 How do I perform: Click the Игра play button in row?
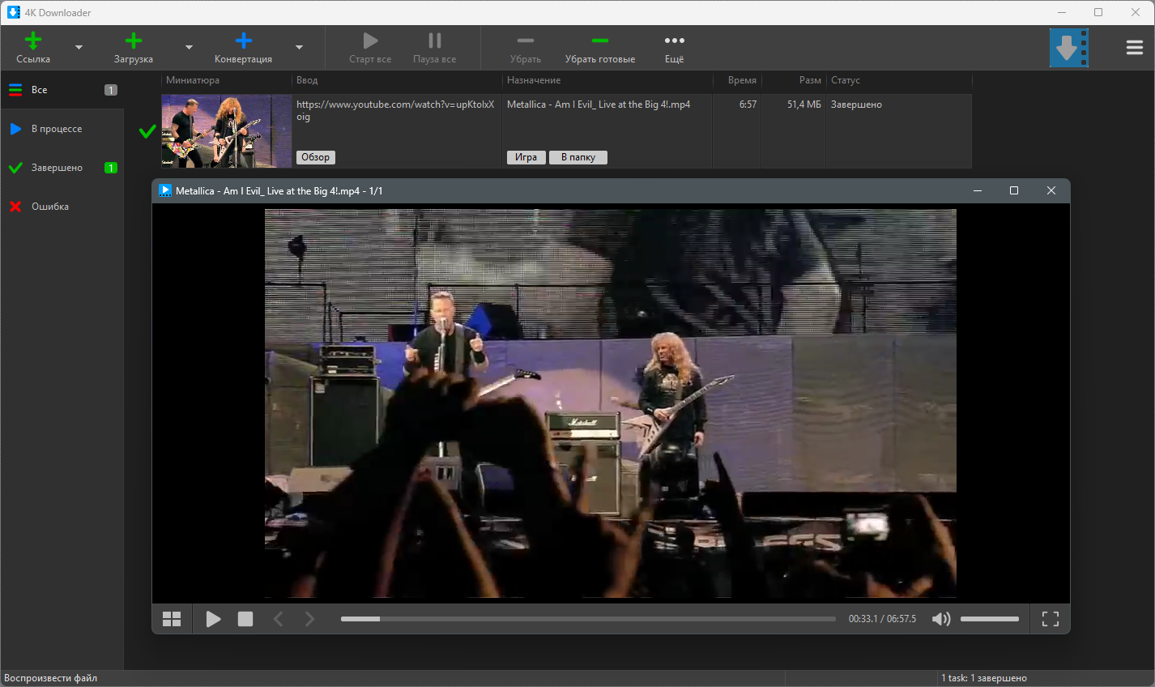click(x=526, y=157)
